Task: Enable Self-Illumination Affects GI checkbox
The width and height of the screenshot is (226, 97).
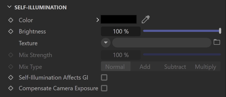Action: (104, 77)
